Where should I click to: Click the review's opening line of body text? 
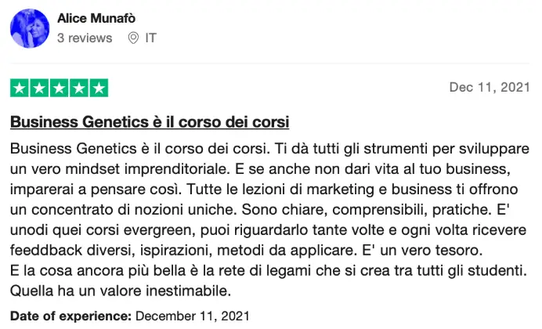point(266,149)
